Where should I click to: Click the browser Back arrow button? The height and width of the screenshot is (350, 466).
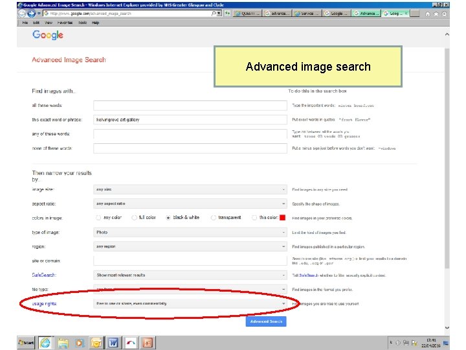22,14
